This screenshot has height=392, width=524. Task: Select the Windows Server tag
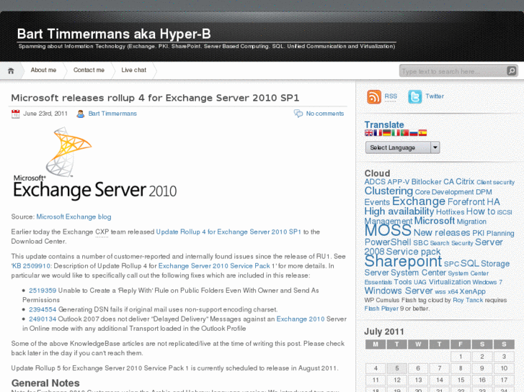(399, 291)
